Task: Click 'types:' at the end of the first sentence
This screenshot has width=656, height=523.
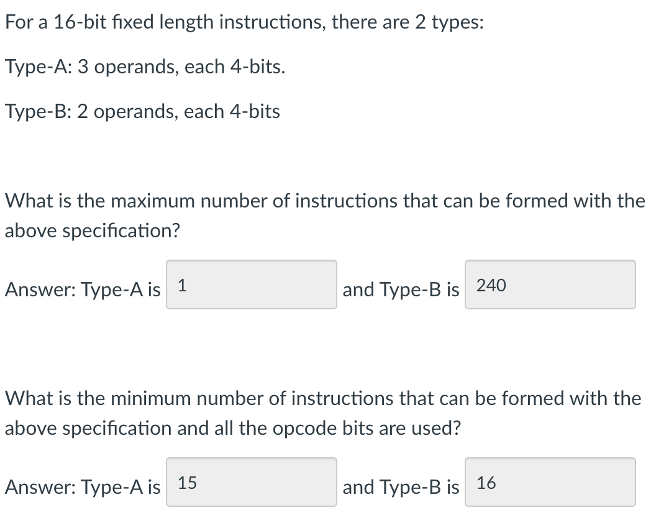Action: (x=458, y=23)
